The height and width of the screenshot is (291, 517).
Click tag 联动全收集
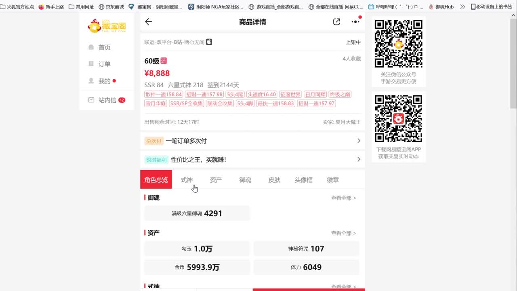[220, 103]
